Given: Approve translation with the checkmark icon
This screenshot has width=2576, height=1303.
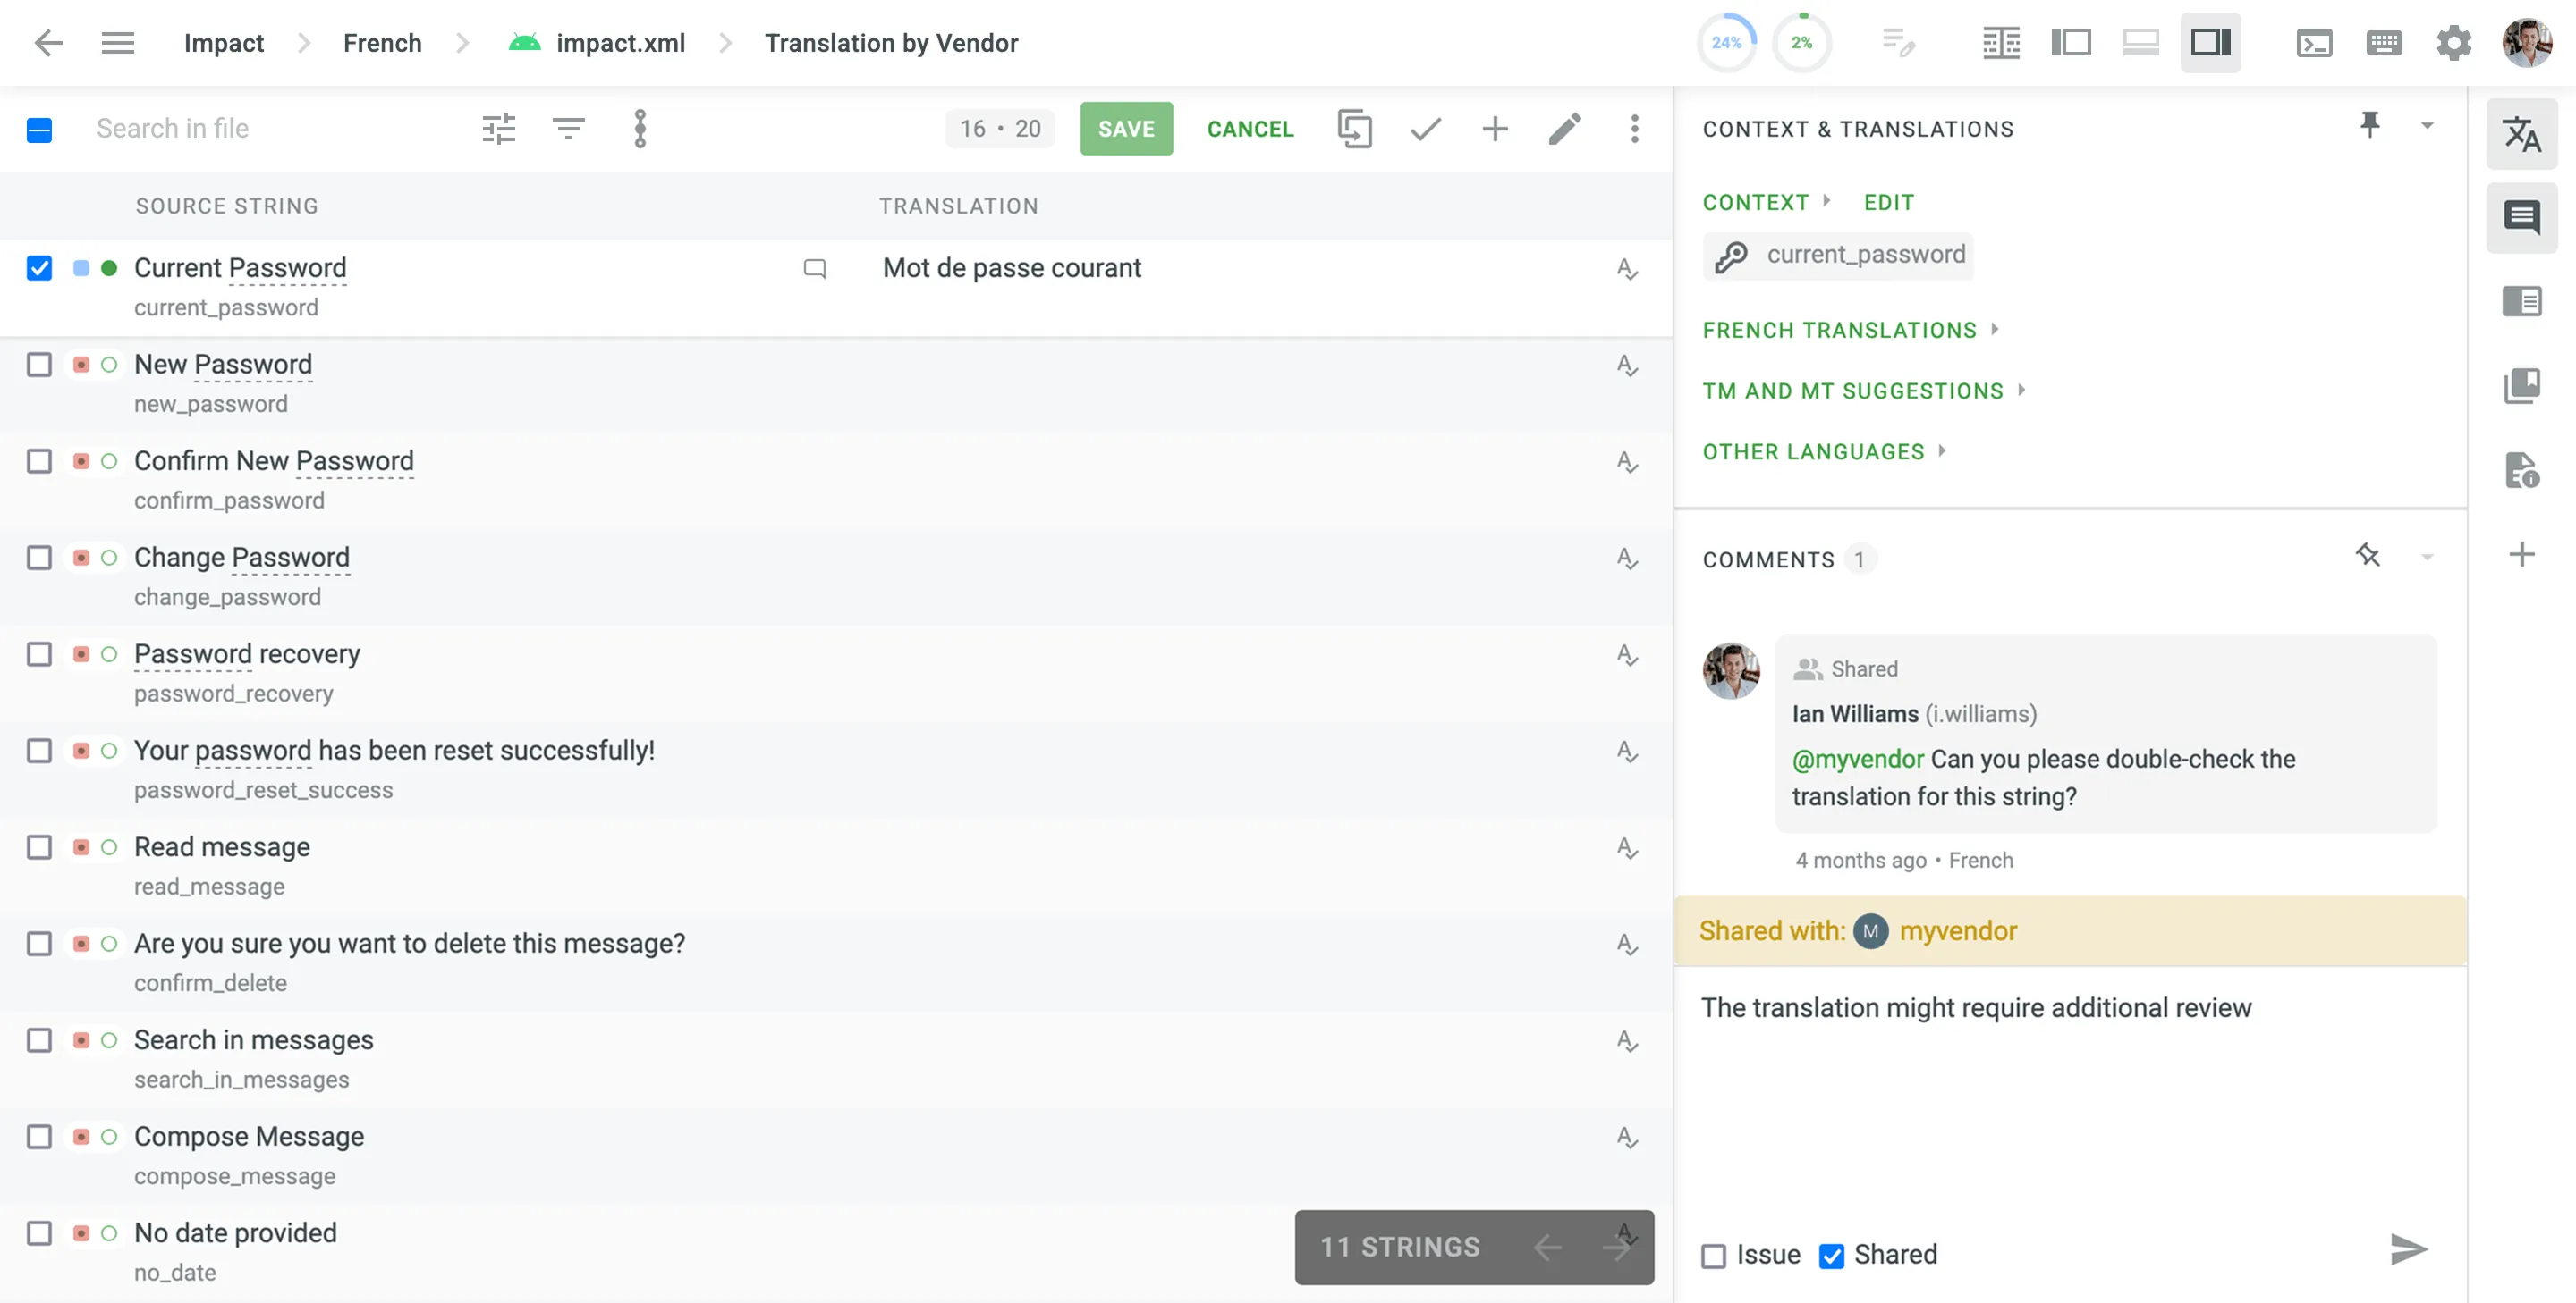Looking at the screenshot, I should click(x=1425, y=128).
